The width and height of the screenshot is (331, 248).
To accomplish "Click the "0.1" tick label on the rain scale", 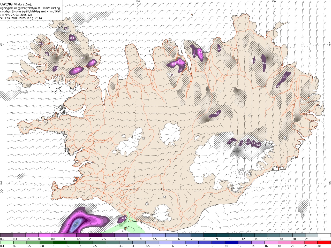I will coord(2,246).
